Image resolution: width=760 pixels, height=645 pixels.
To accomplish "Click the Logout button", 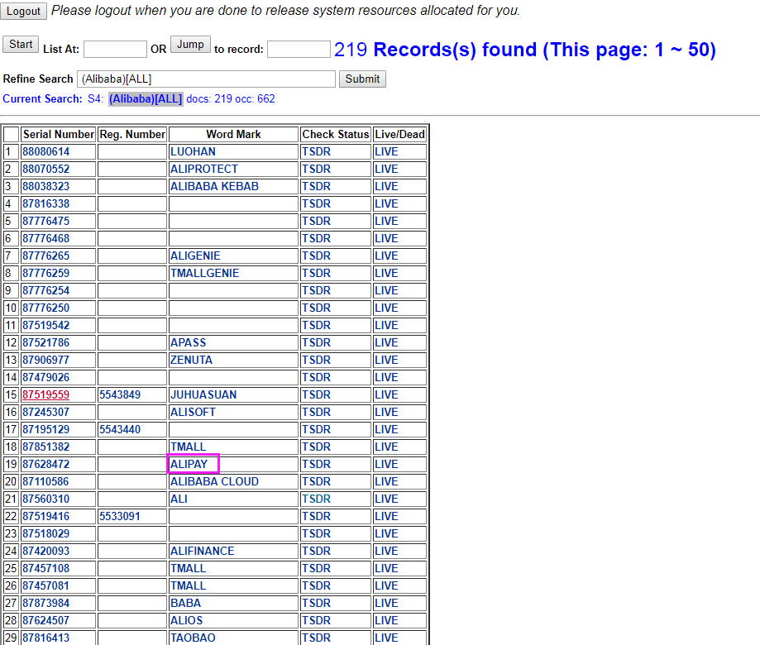I will (23, 11).
